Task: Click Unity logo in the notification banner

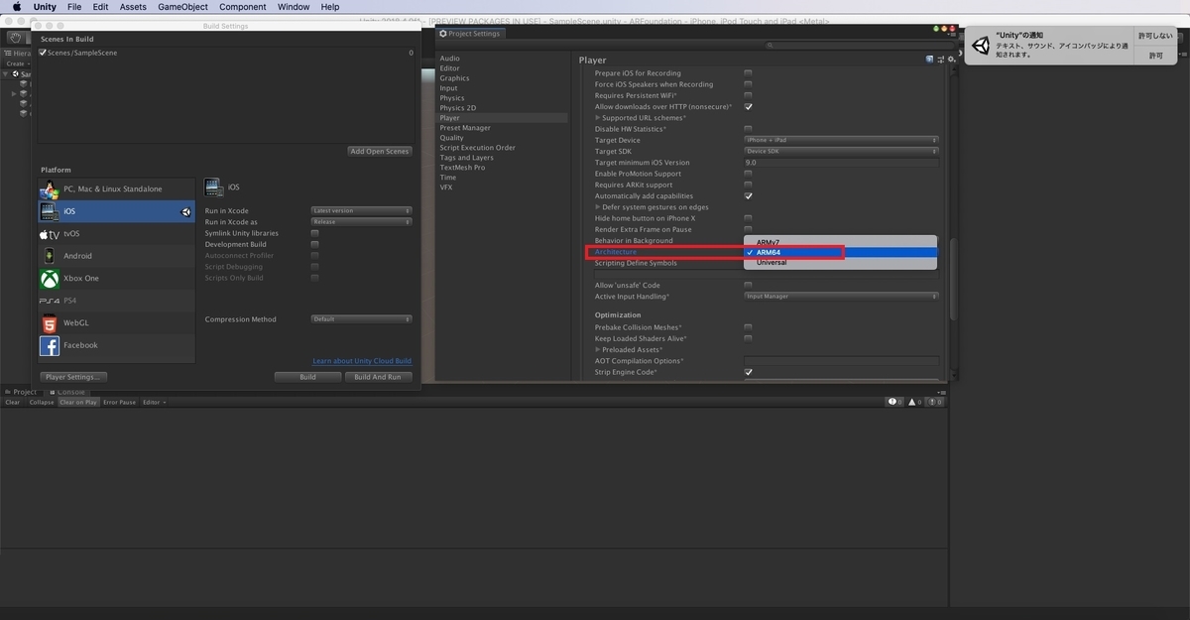Action: pos(981,46)
